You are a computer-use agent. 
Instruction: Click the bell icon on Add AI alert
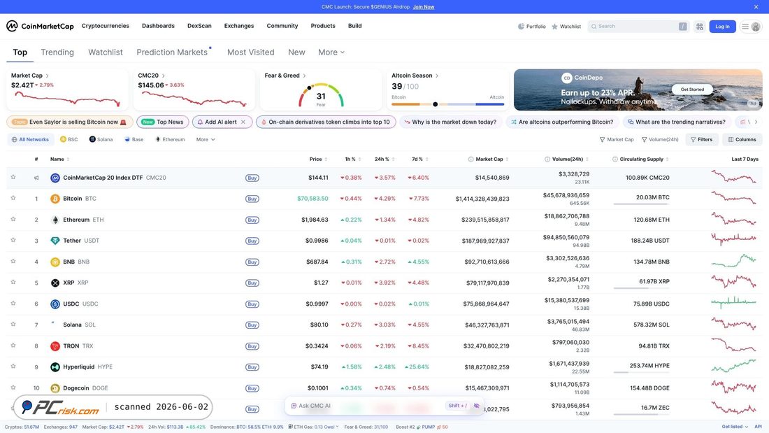(x=200, y=122)
